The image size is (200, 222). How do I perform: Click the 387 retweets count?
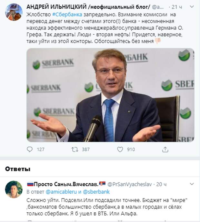click(x=85, y=149)
